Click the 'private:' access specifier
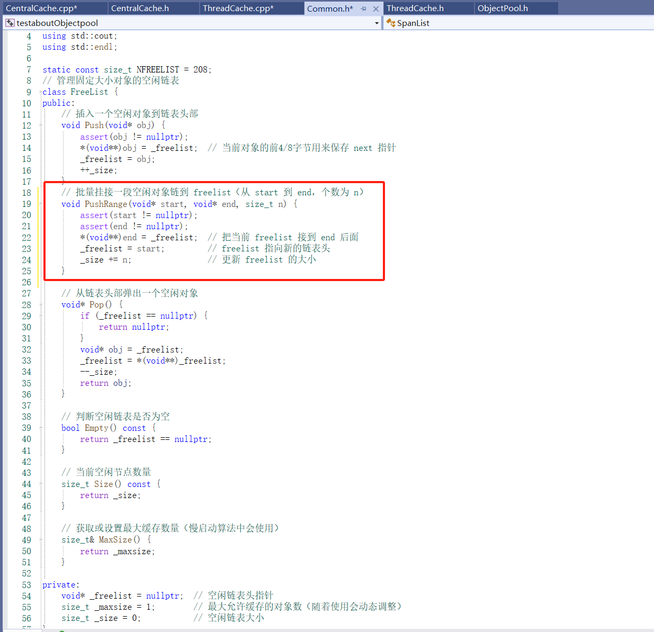This screenshot has width=654, height=632. tap(61, 585)
